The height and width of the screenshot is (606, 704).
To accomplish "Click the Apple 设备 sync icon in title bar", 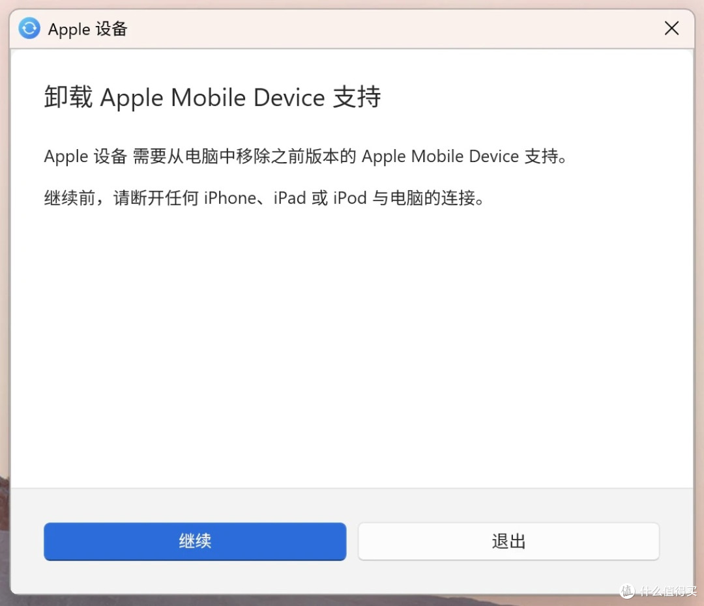I will pos(29,28).
